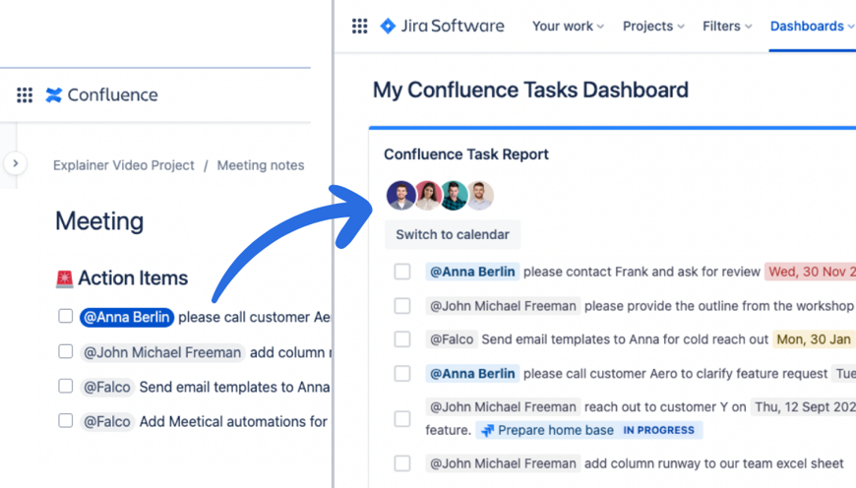The height and width of the screenshot is (488, 856).
Task: Open the Filters dropdown menu
Action: pyautogui.click(x=727, y=27)
